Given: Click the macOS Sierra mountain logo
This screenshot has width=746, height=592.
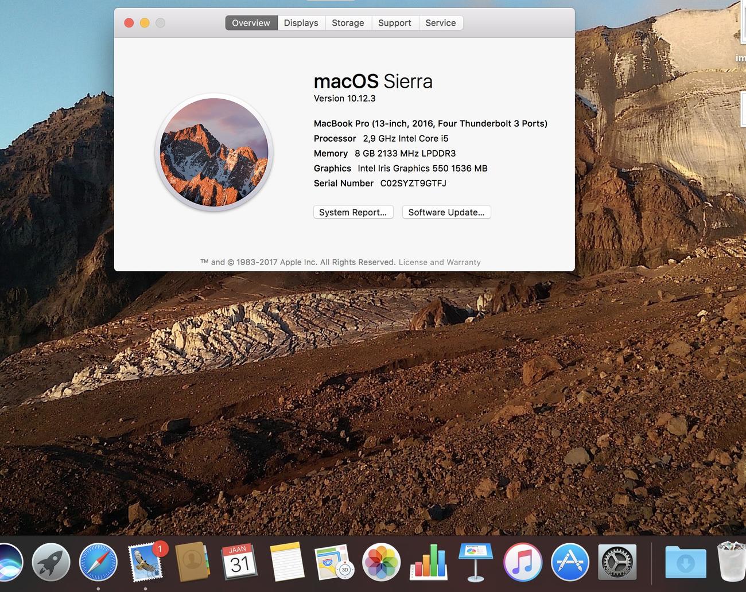Looking at the screenshot, I should [x=214, y=152].
